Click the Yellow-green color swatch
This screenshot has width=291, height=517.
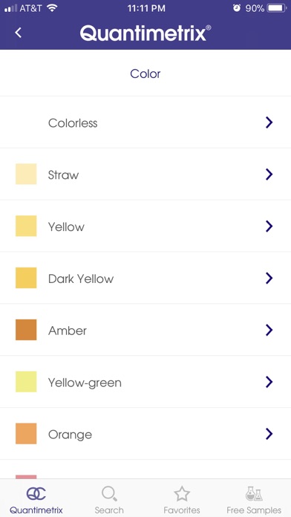[26, 382]
